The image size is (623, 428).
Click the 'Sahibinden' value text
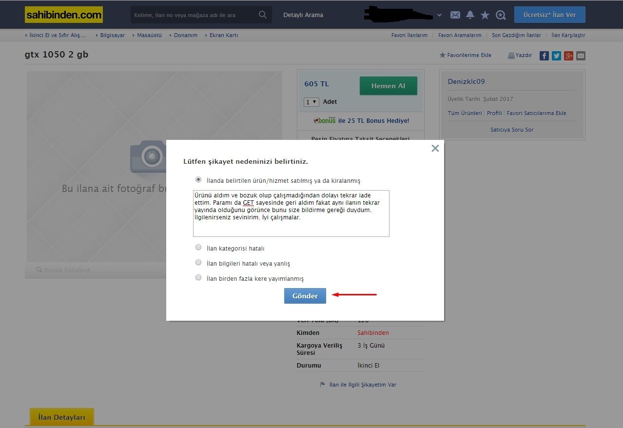(373, 332)
